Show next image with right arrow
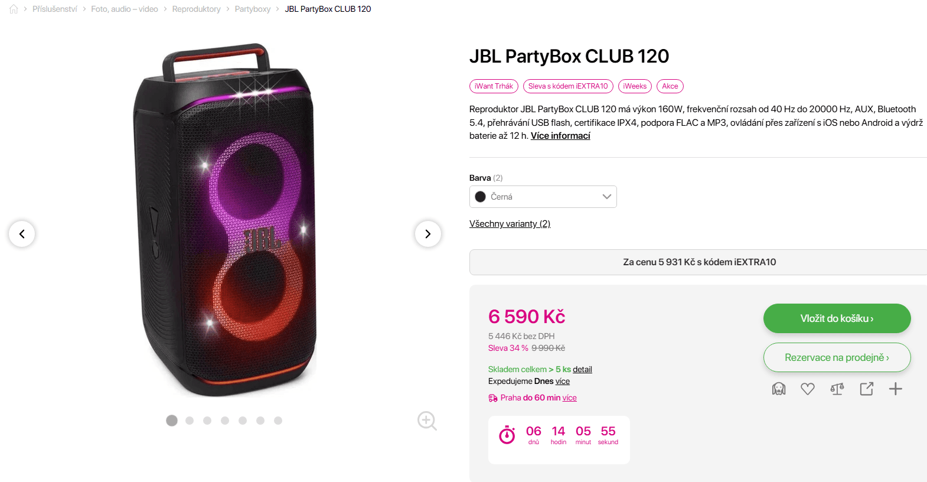 428,234
